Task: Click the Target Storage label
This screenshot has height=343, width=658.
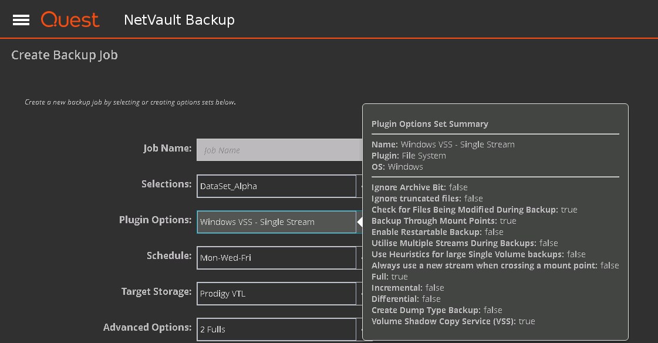Action: point(156,292)
